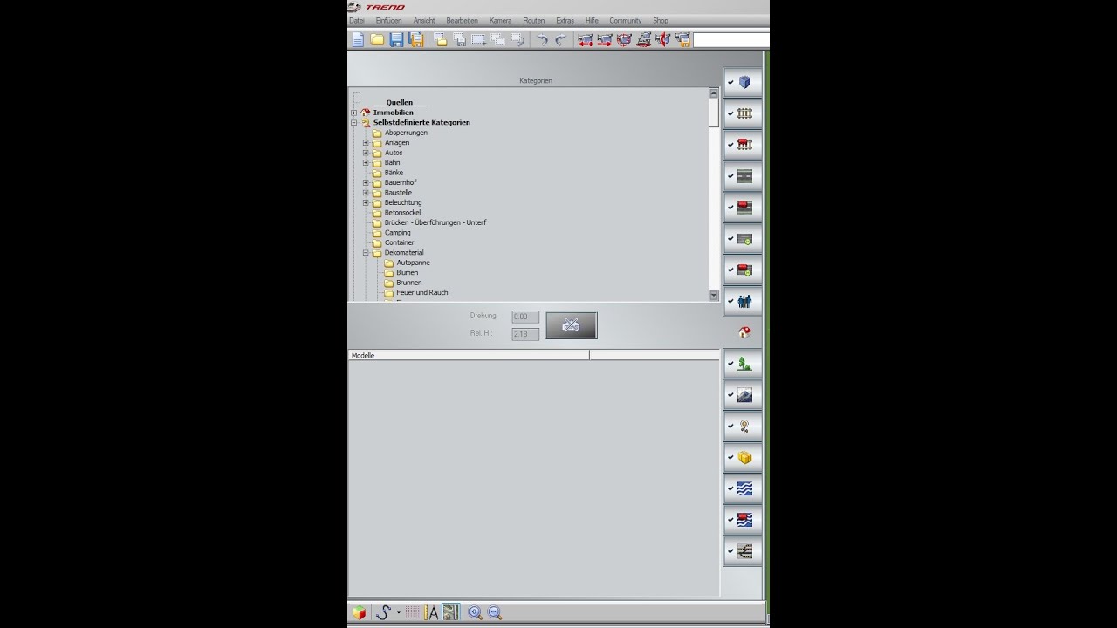The image size is (1117, 628).
Task: Toggle the yellow box goods layer button
Action: (x=743, y=458)
